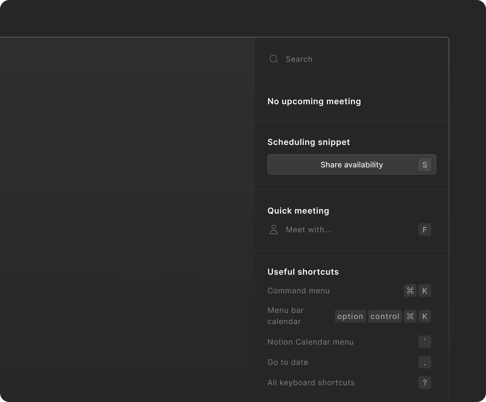
Task: Click the No upcoming meeting section
Action: click(x=314, y=101)
